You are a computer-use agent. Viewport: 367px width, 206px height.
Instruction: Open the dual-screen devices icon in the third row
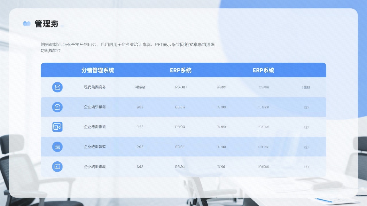point(57,127)
